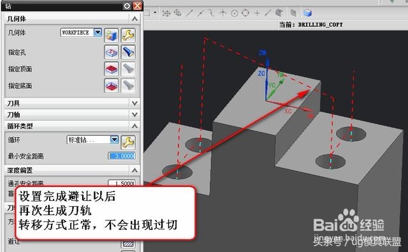Collapse the 深度偏置 section
408x252 pixels.
[x=135, y=170]
